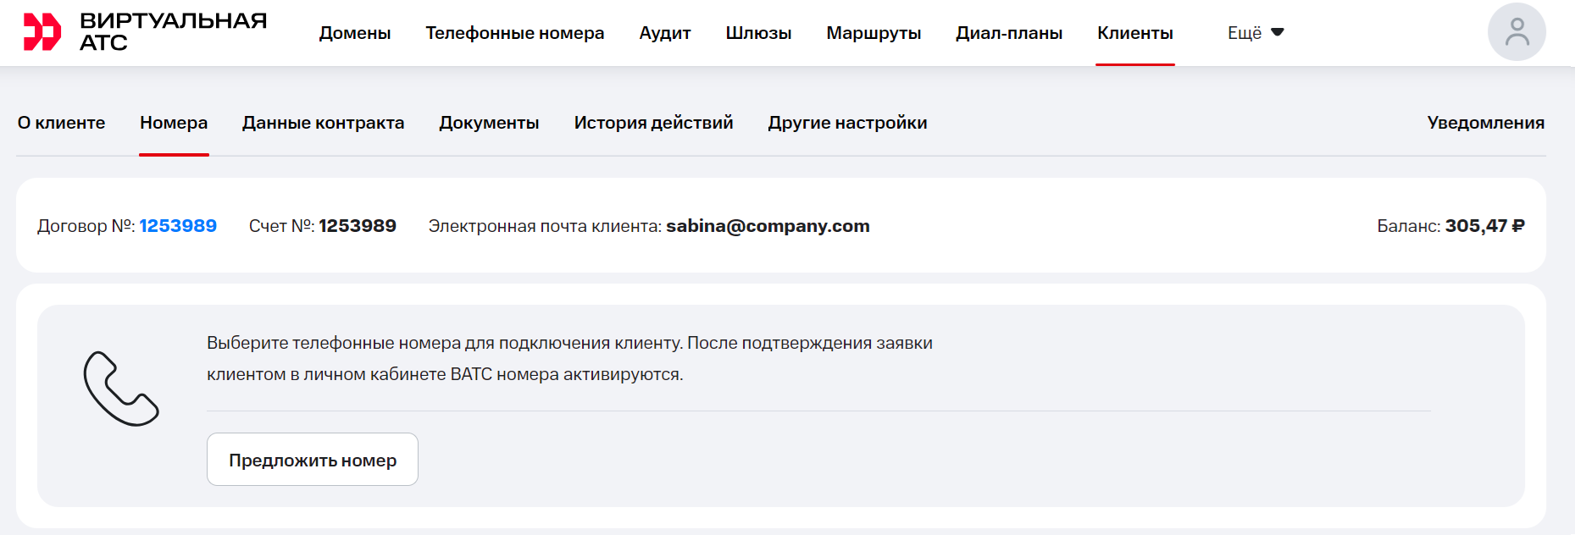Image resolution: width=1575 pixels, height=535 pixels.
Task: Click the Виртуальная АТС logo icon
Action: (42, 32)
